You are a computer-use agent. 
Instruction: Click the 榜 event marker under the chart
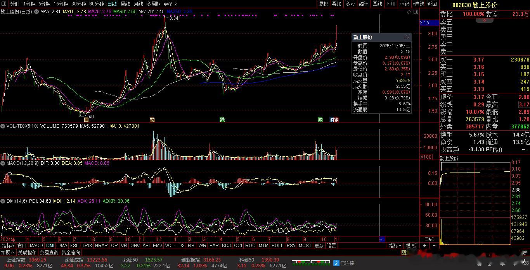tap(152, 120)
